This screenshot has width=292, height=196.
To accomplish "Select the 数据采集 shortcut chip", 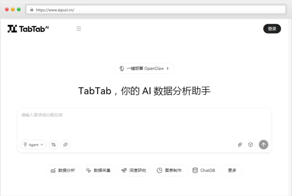I will [x=98, y=170].
